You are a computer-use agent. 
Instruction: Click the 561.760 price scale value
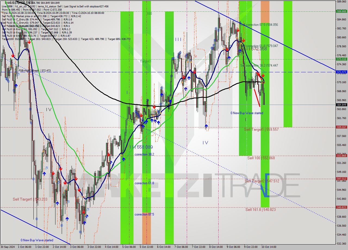click(x=341, y=118)
